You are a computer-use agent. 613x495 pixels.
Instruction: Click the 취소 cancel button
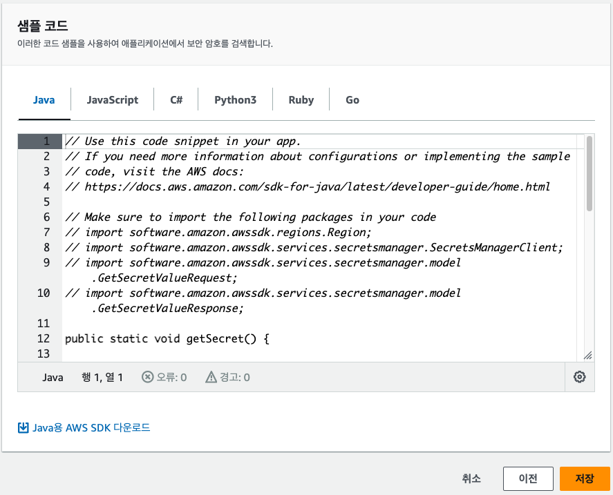tap(471, 478)
